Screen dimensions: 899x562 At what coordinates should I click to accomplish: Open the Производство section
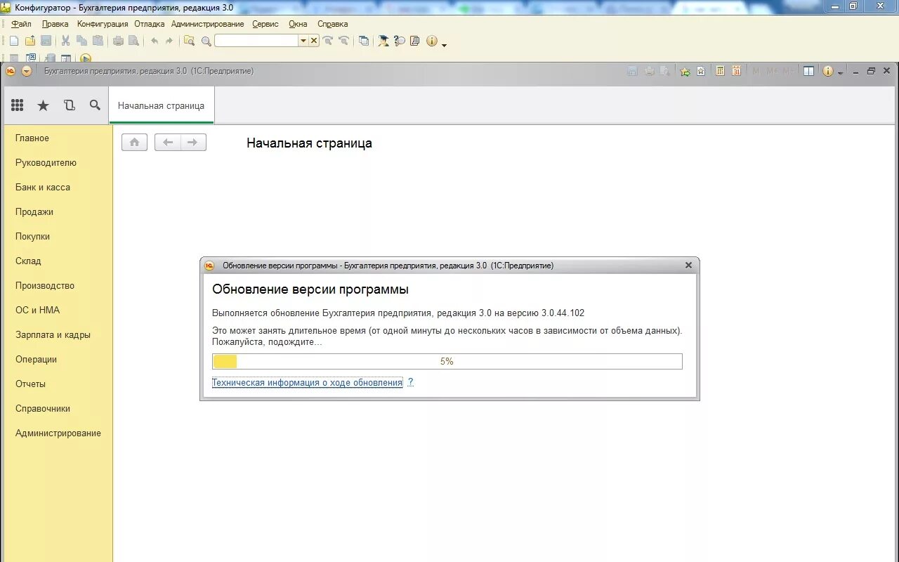pos(45,286)
